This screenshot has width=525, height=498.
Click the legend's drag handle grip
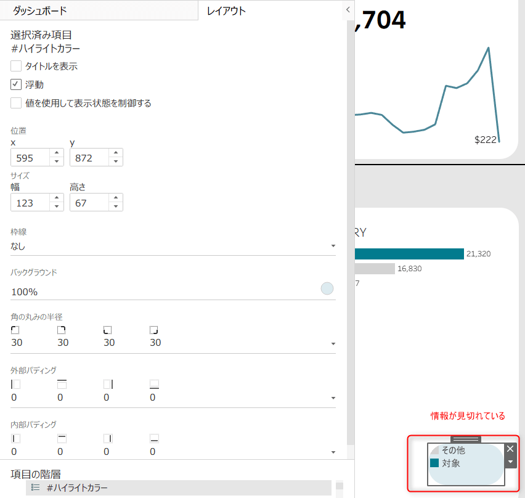pyautogui.click(x=466, y=439)
